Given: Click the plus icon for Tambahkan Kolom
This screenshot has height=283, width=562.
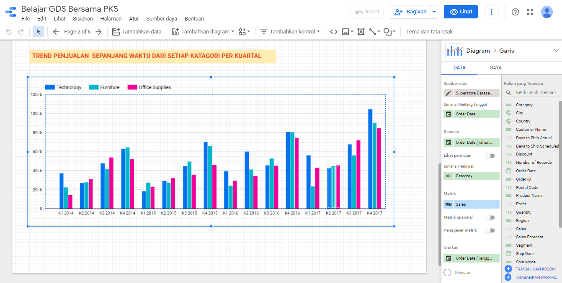Looking at the screenshot, I should (x=508, y=269).
